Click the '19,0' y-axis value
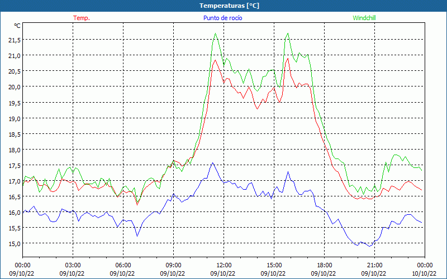The width and height of the screenshot is (447, 279). pyautogui.click(x=15, y=119)
